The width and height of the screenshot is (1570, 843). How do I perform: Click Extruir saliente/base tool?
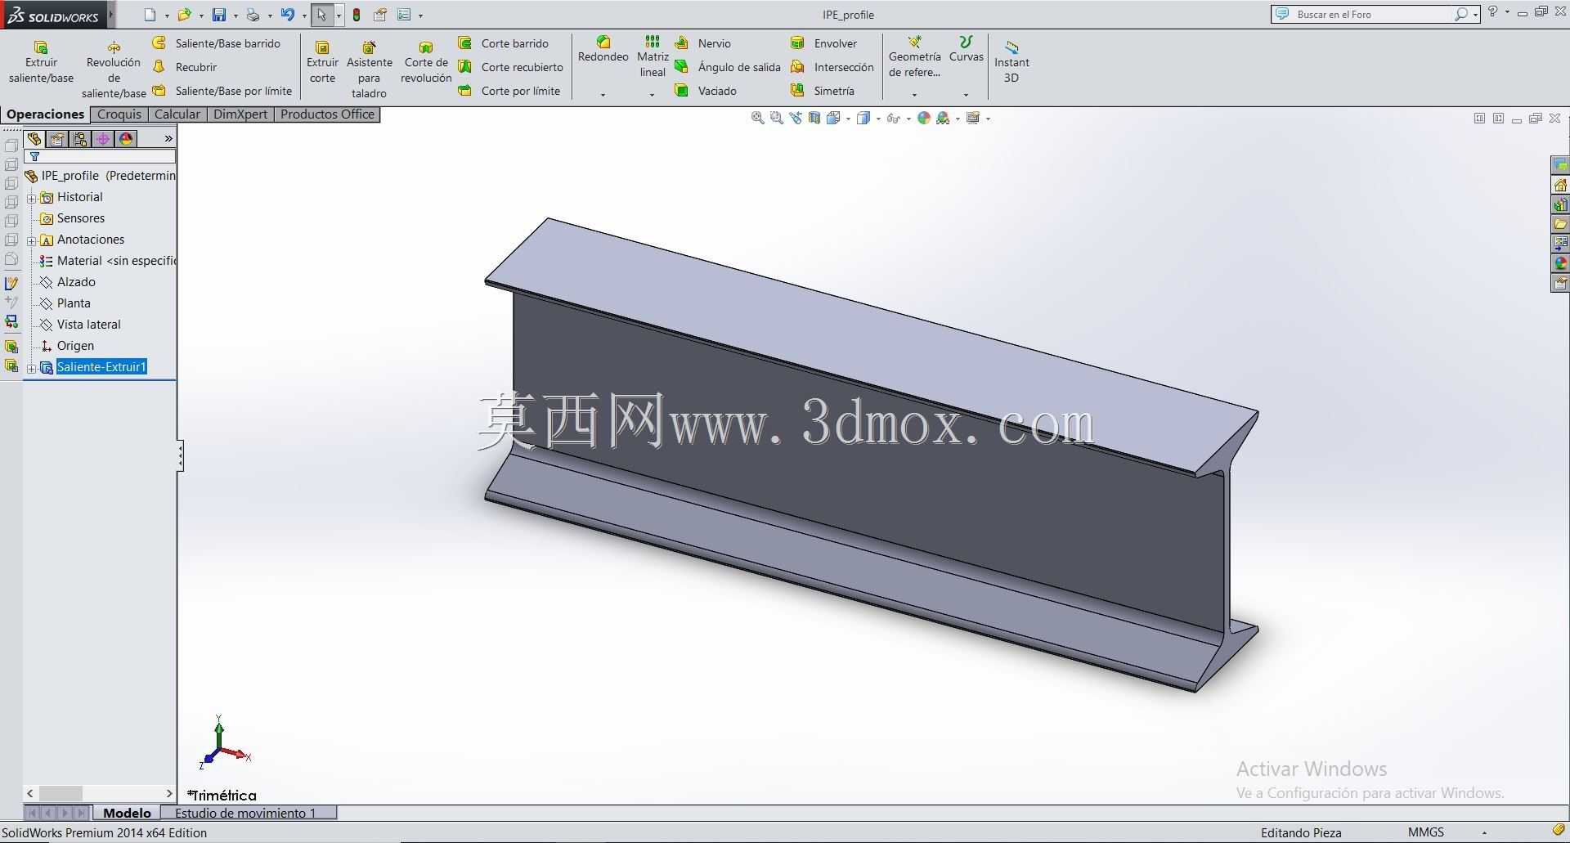coord(41,63)
